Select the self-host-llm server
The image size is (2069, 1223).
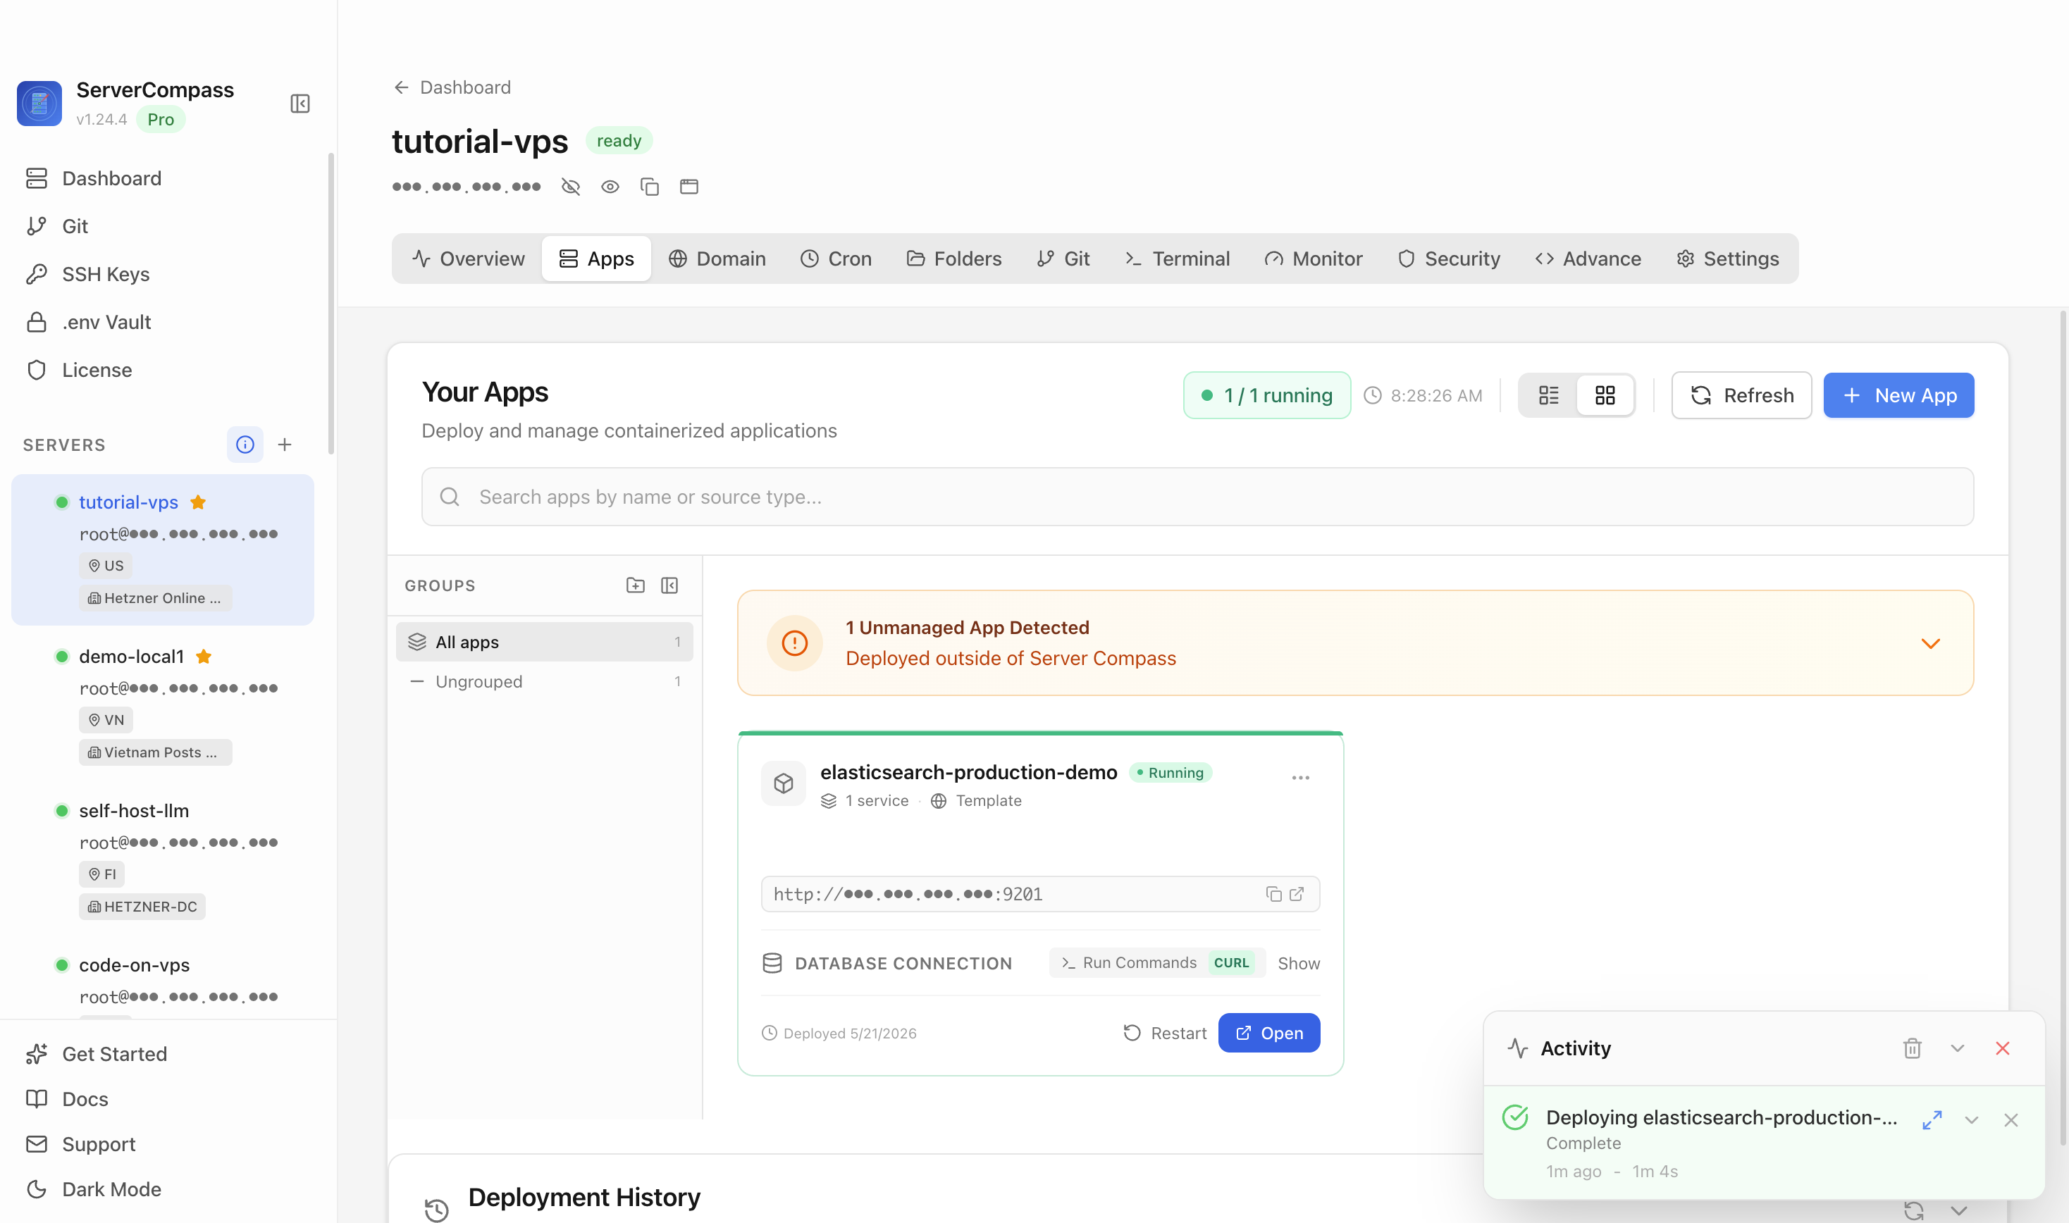[162, 857]
